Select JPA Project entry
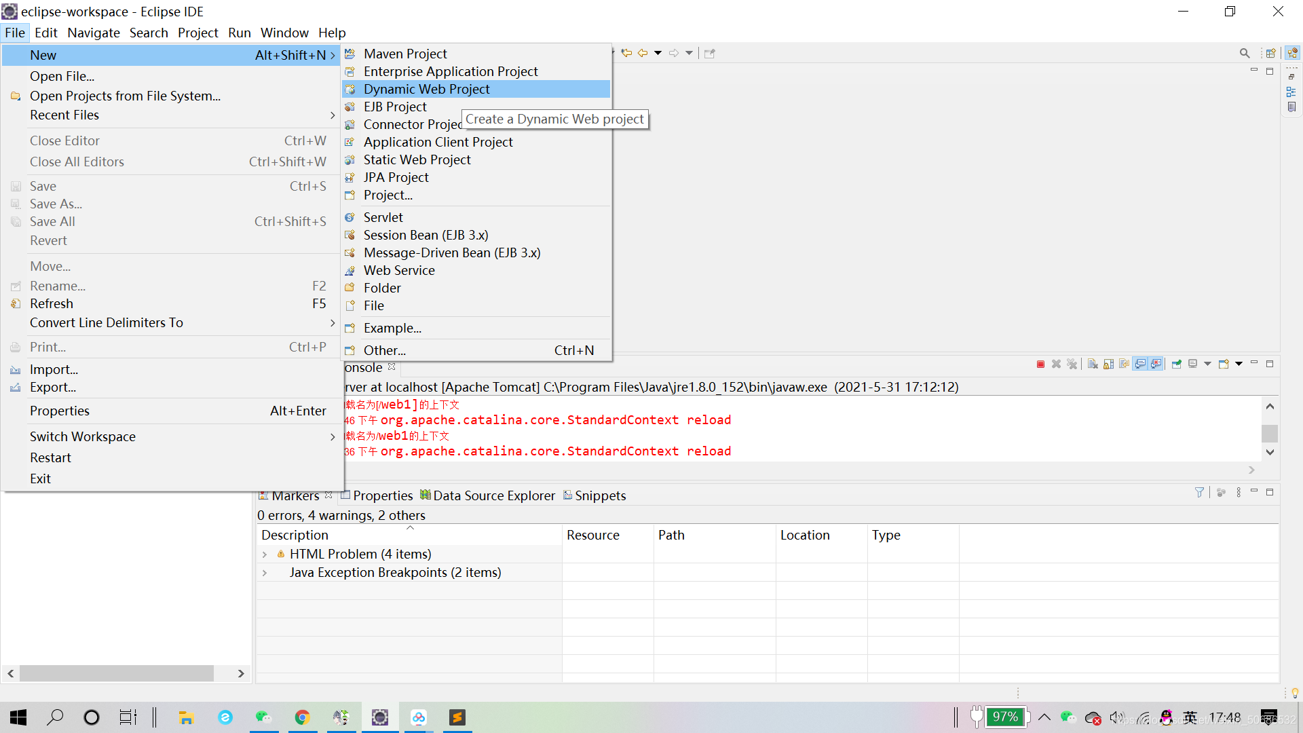Screen dimensions: 1303x733 (x=476, y=177)
